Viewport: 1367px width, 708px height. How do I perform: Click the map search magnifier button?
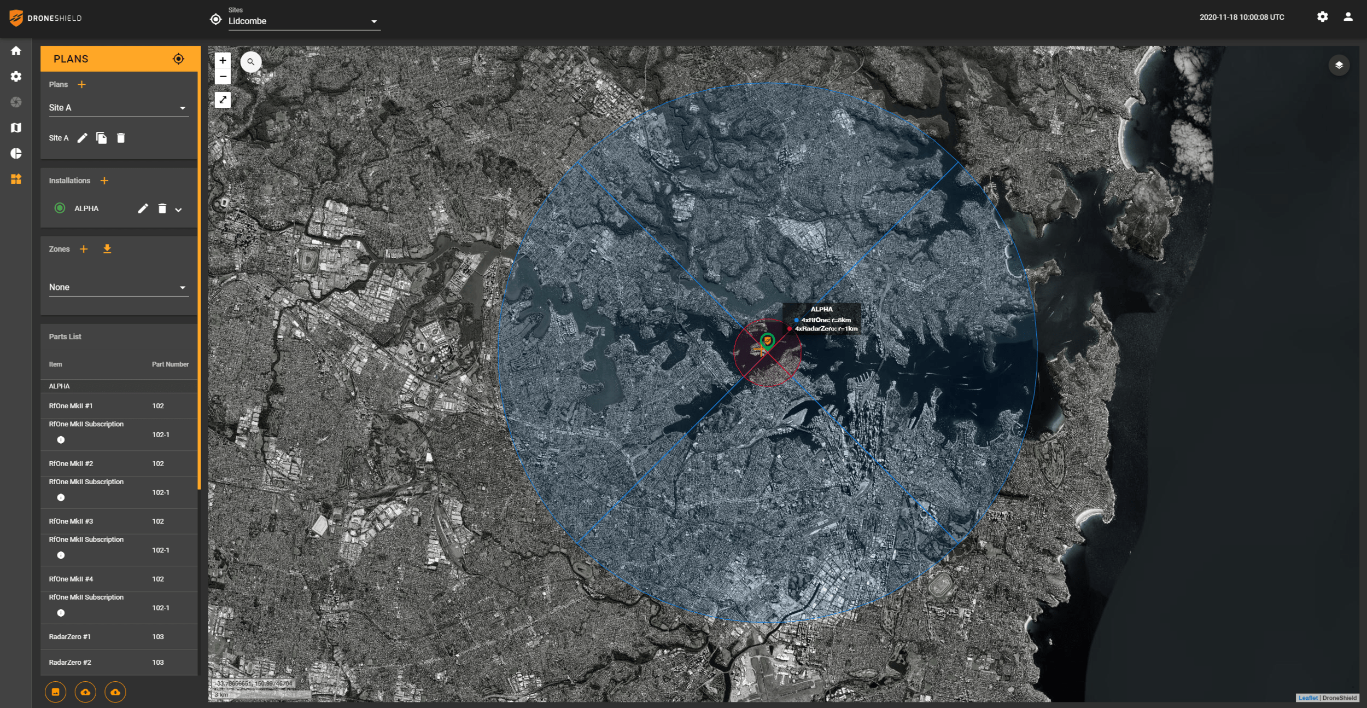pos(250,62)
